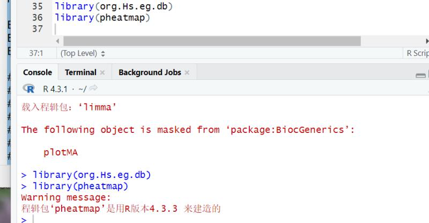Viewport: 429px width, 223px height.
Task: Click the 37:1 cursor position indicator
Action: tap(36, 54)
